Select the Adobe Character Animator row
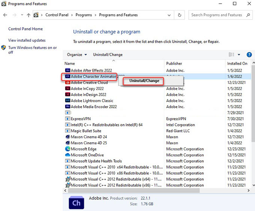Viewport: 255px width, 211px height. click(x=157, y=76)
